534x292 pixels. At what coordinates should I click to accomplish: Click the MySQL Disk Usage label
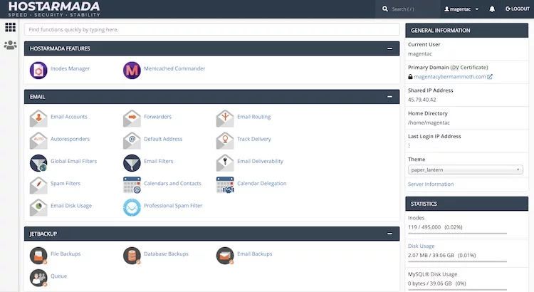coord(432,274)
